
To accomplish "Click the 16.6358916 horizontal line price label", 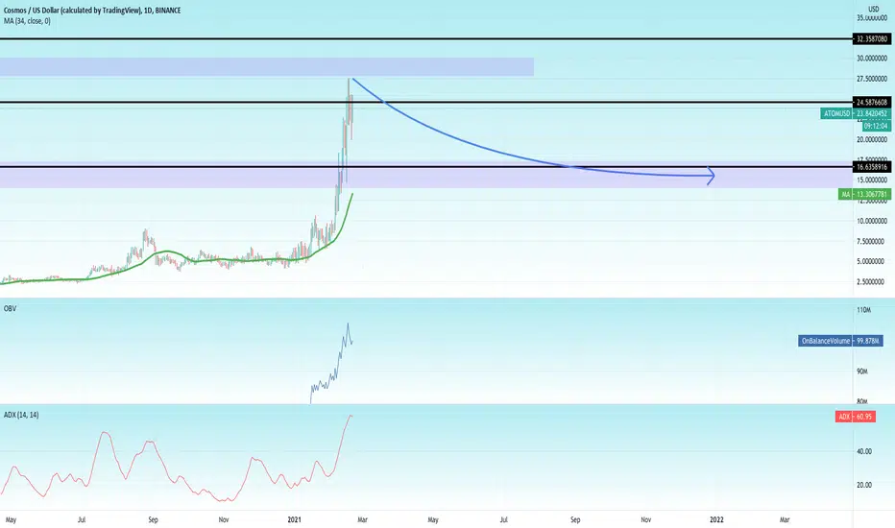I will (872, 167).
